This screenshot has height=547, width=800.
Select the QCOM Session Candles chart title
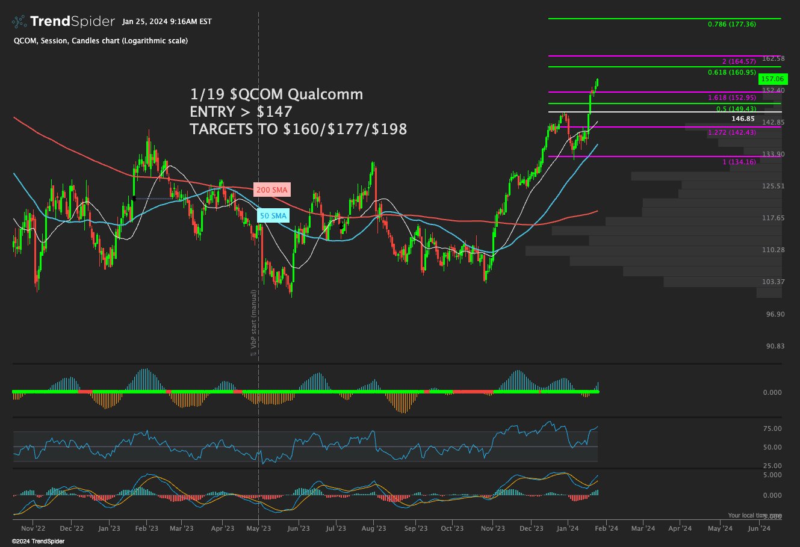[x=100, y=40]
